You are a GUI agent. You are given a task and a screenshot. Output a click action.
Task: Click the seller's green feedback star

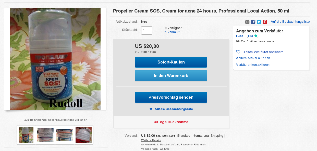[255, 36]
